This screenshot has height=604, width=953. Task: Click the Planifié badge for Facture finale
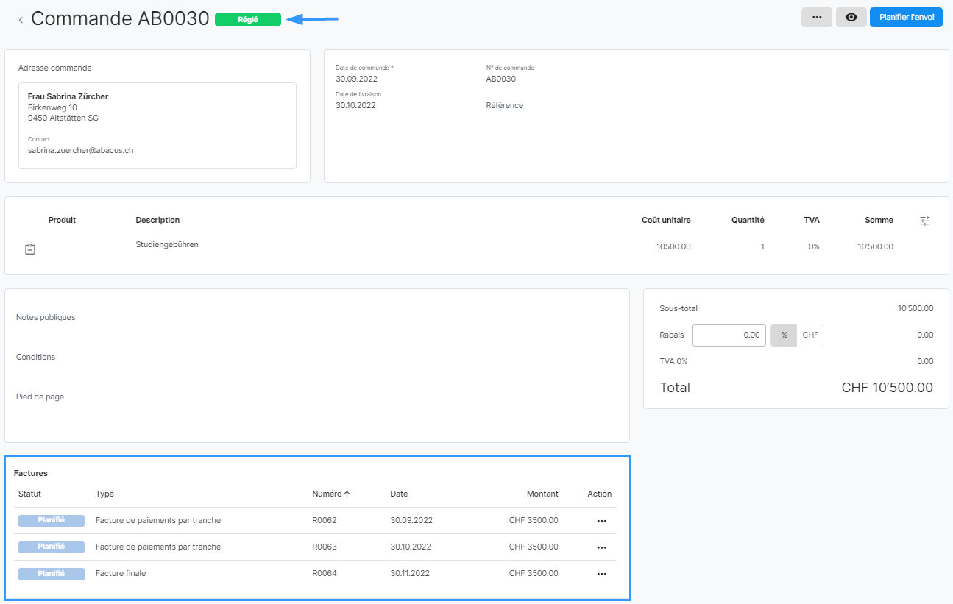coord(51,574)
